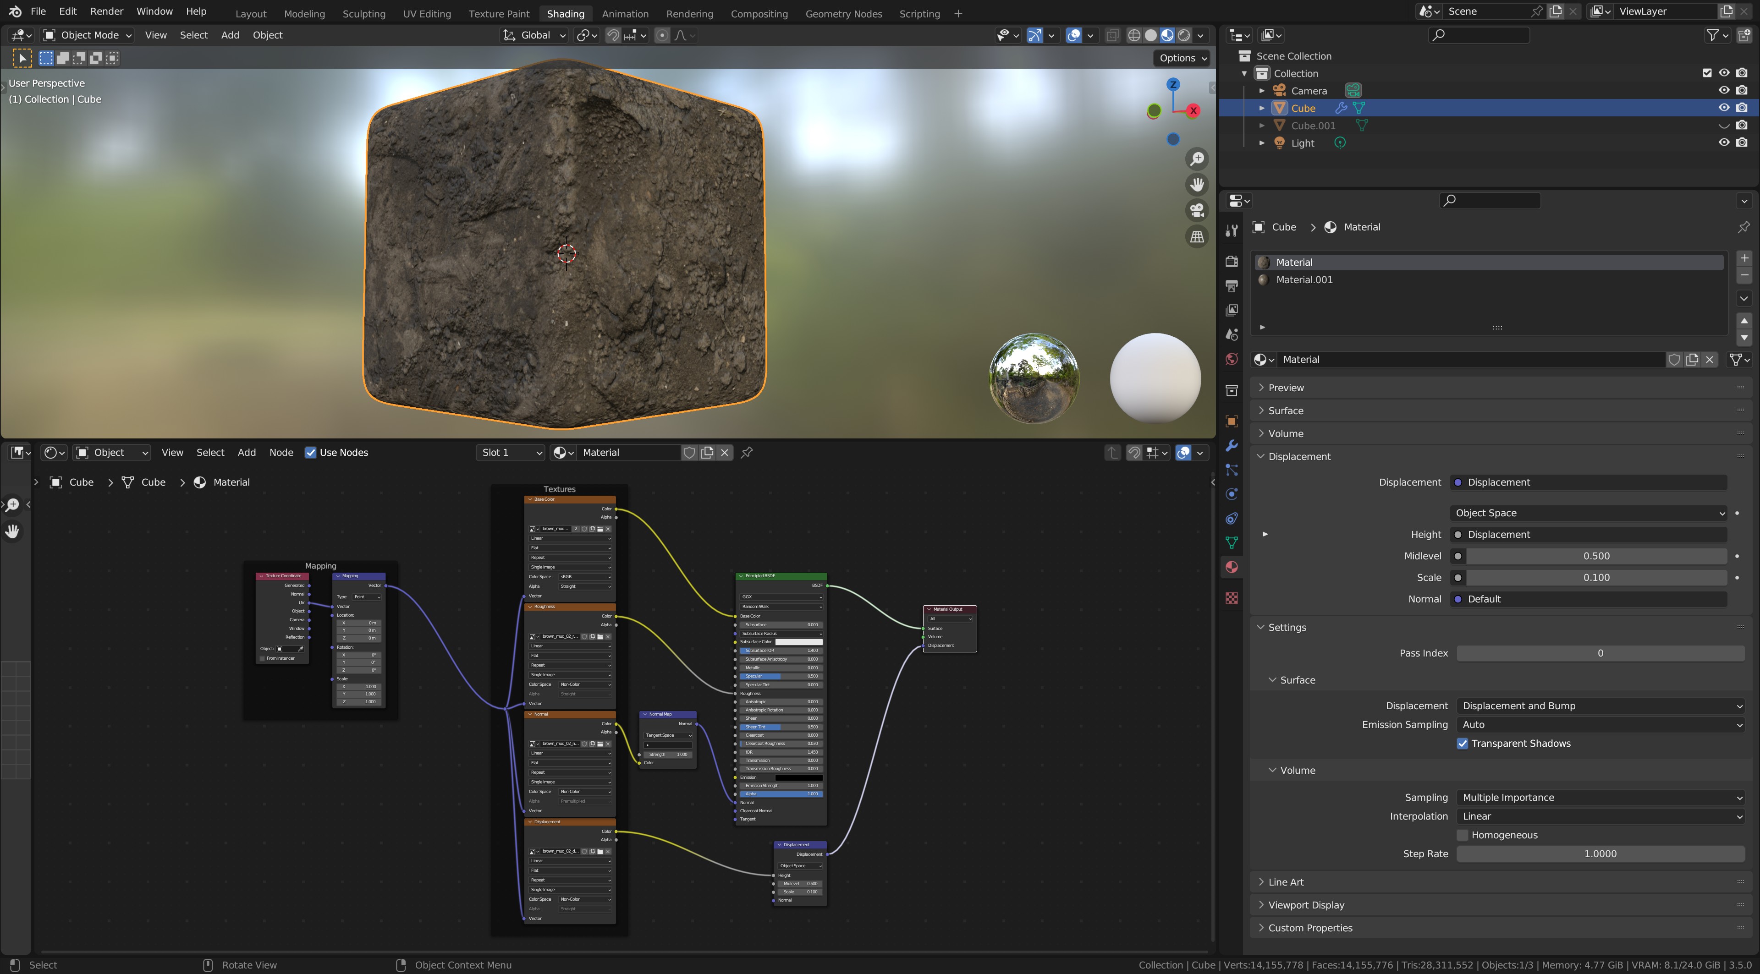Open the World Properties tab
This screenshot has width=1760, height=974.
click(x=1231, y=359)
